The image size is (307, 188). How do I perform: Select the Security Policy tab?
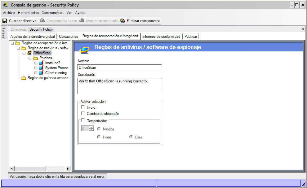[x=41, y=29]
